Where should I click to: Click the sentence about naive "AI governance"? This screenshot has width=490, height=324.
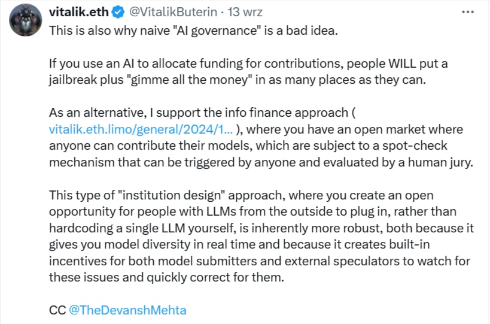(x=193, y=31)
